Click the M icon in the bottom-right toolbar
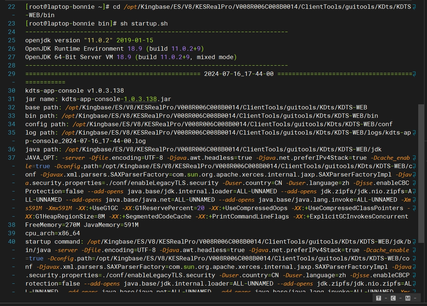The width and height of the screenshot is (427, 306). coord(408,298)
